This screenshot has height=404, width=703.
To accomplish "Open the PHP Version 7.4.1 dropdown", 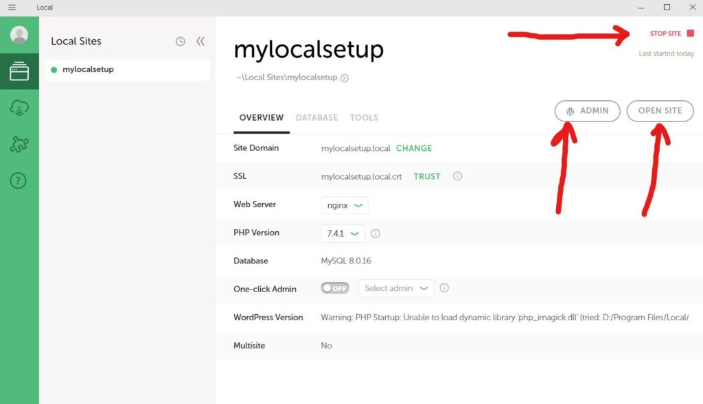I will click(343, 233).
